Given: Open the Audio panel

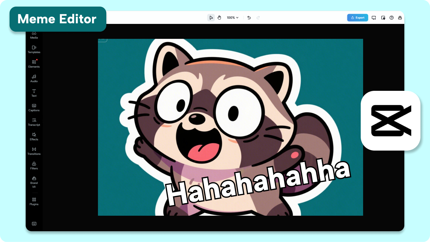Looking at the screenshot, I should (x=34, y=79).
